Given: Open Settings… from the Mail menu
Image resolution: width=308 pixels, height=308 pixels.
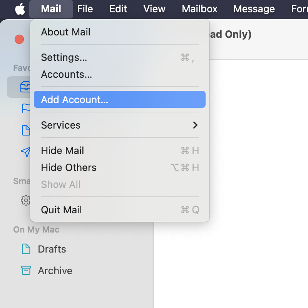Looking at the screenshot, I should click(120, 57).
